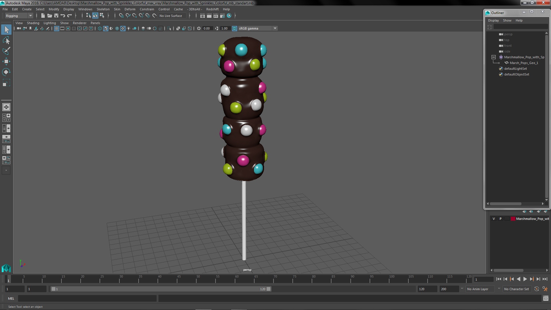Viewport: 551px width, 310px height.
Task: Open the Deform menu
Action: point(130,9)
